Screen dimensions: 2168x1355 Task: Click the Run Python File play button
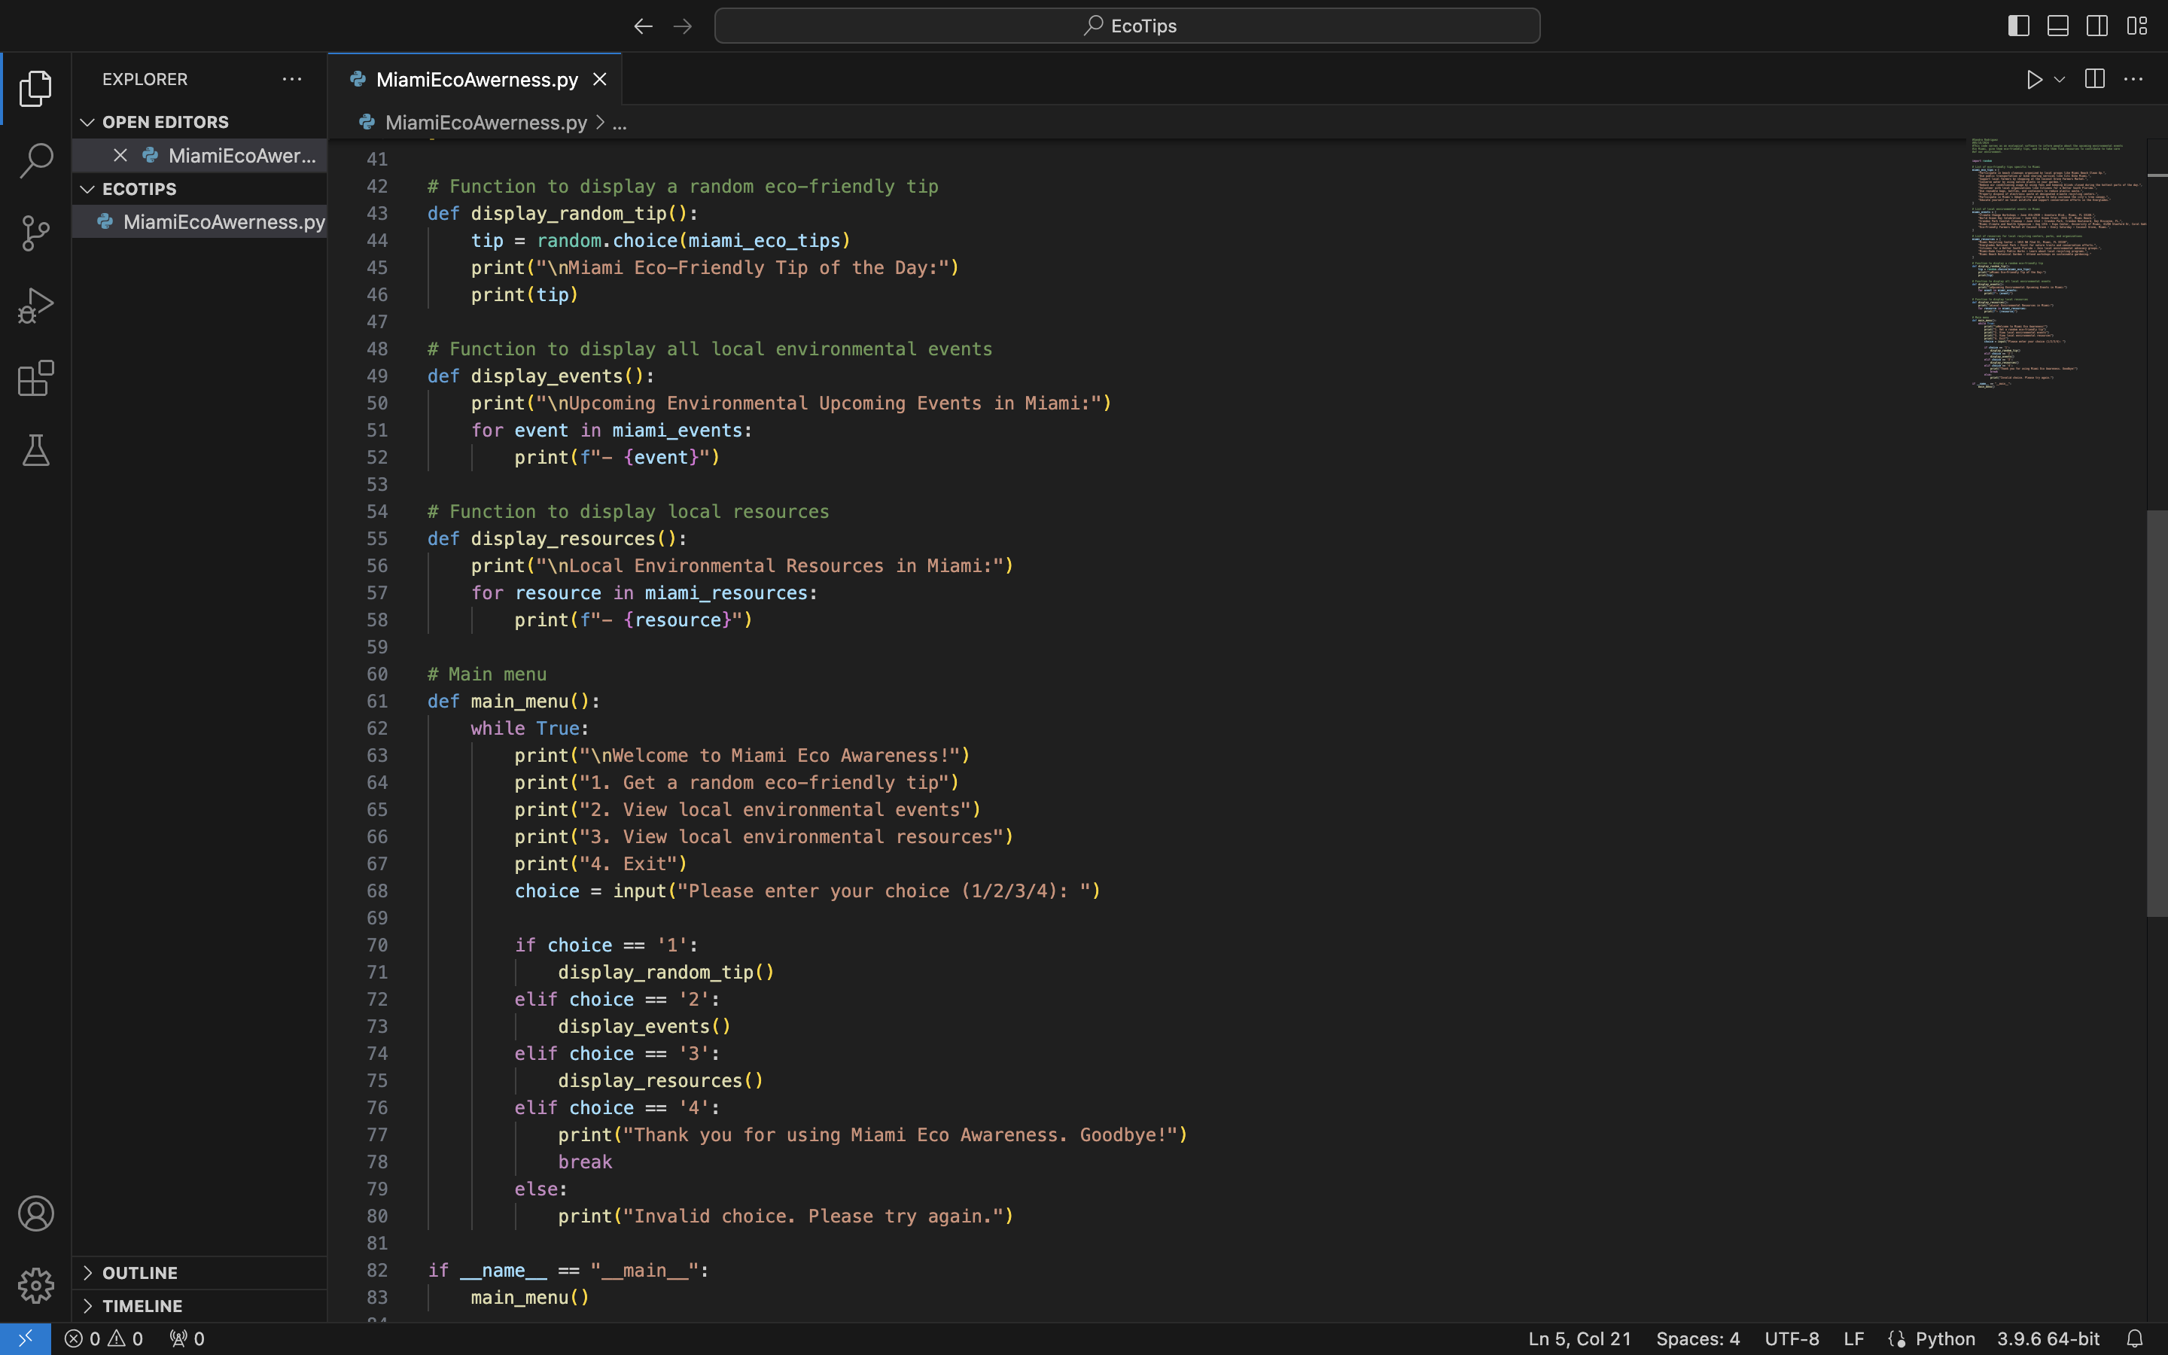pyautogui.click(x=2033, y=80)
